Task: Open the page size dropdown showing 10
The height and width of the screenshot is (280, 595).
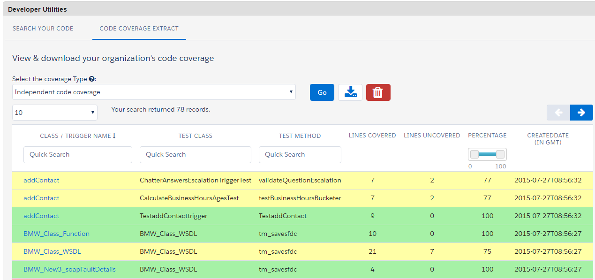Action: (55, 113)
